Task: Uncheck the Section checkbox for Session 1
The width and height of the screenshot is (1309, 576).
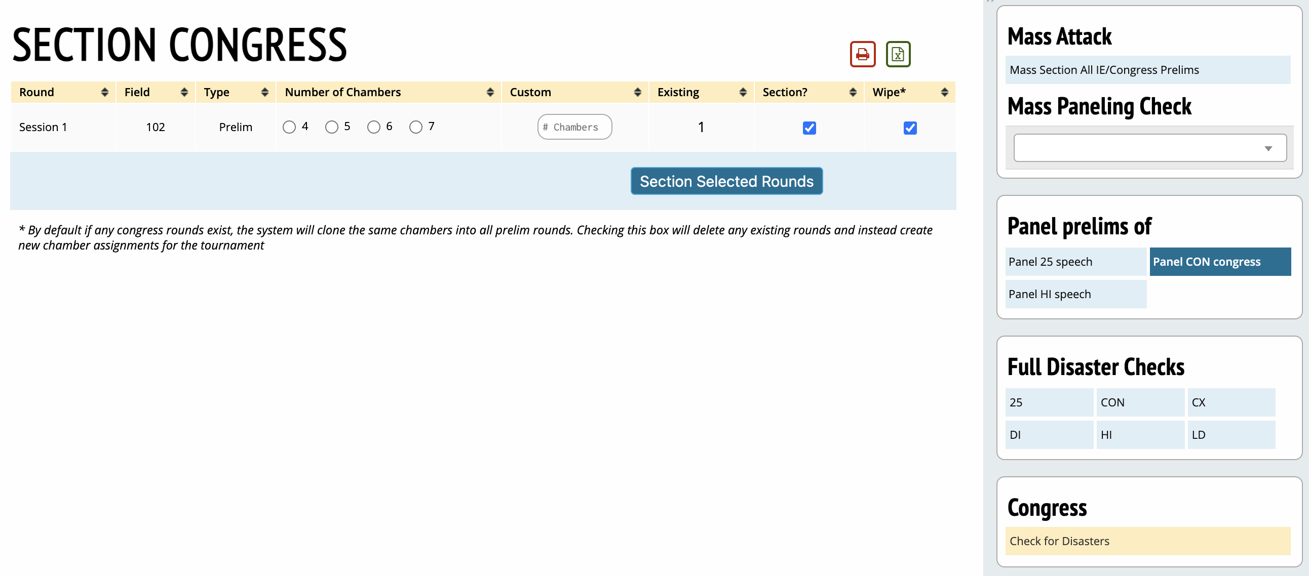Action: (809, 128)
